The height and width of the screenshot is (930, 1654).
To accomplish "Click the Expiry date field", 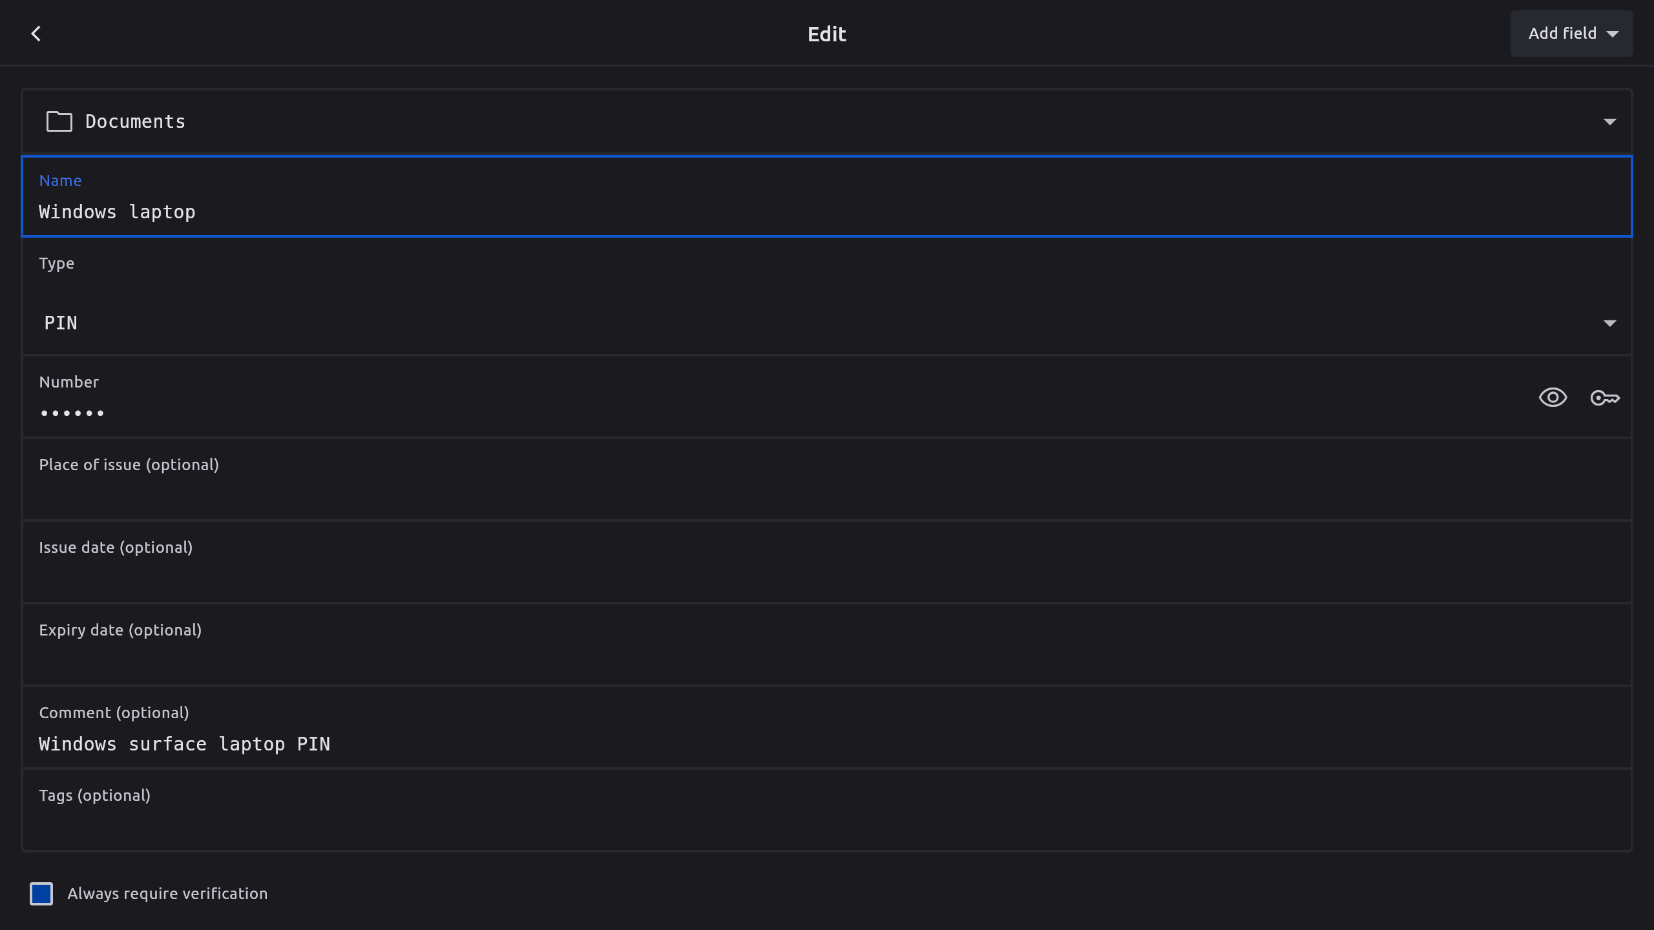I will 827,659.
